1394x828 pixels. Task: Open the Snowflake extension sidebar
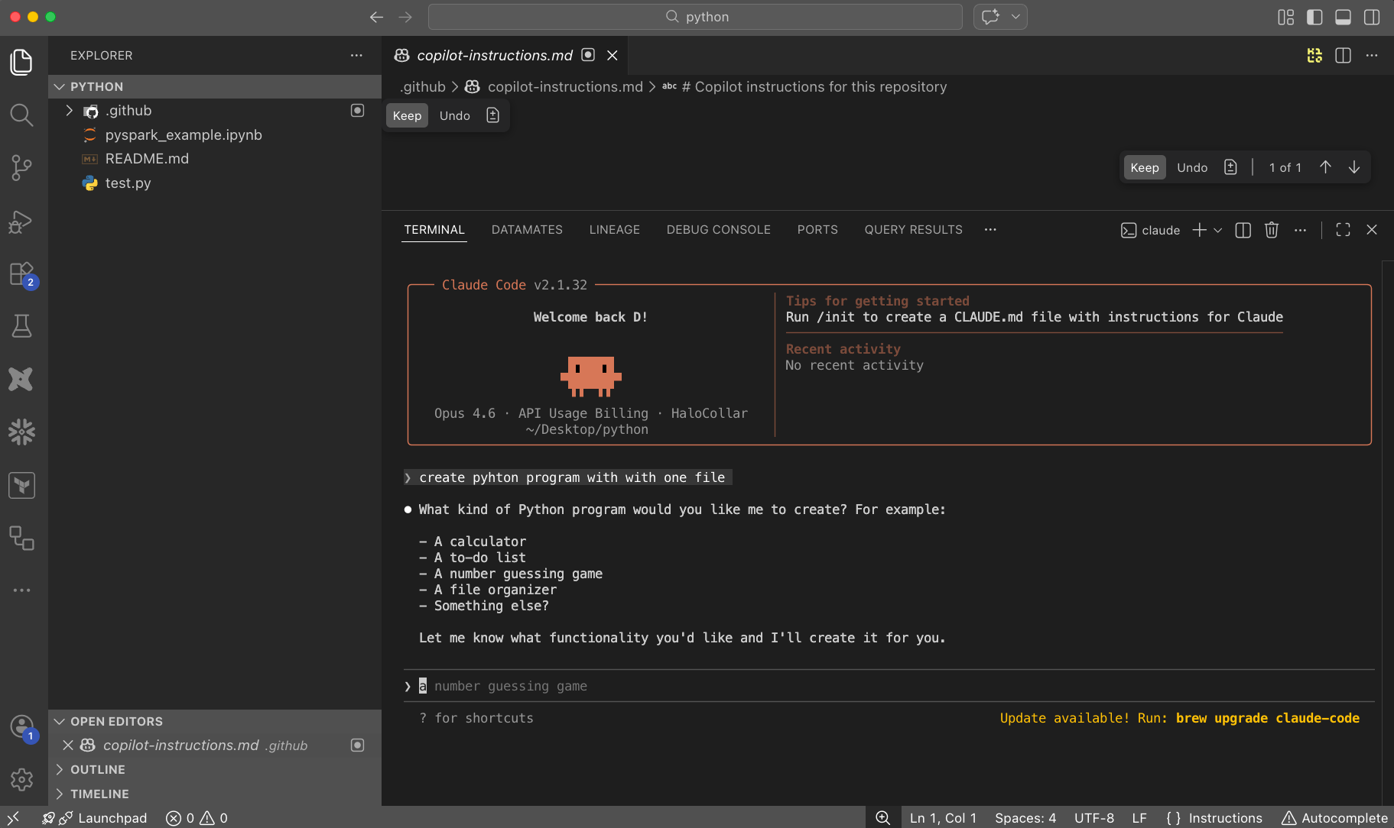pos(21,432)
